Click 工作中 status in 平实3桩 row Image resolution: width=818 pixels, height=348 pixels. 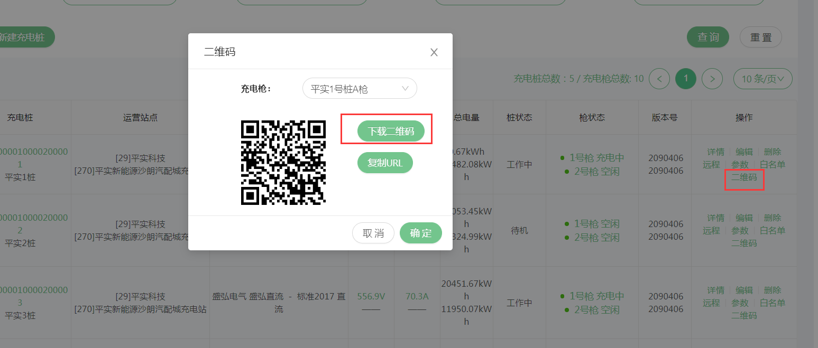(x=519, y=303)
